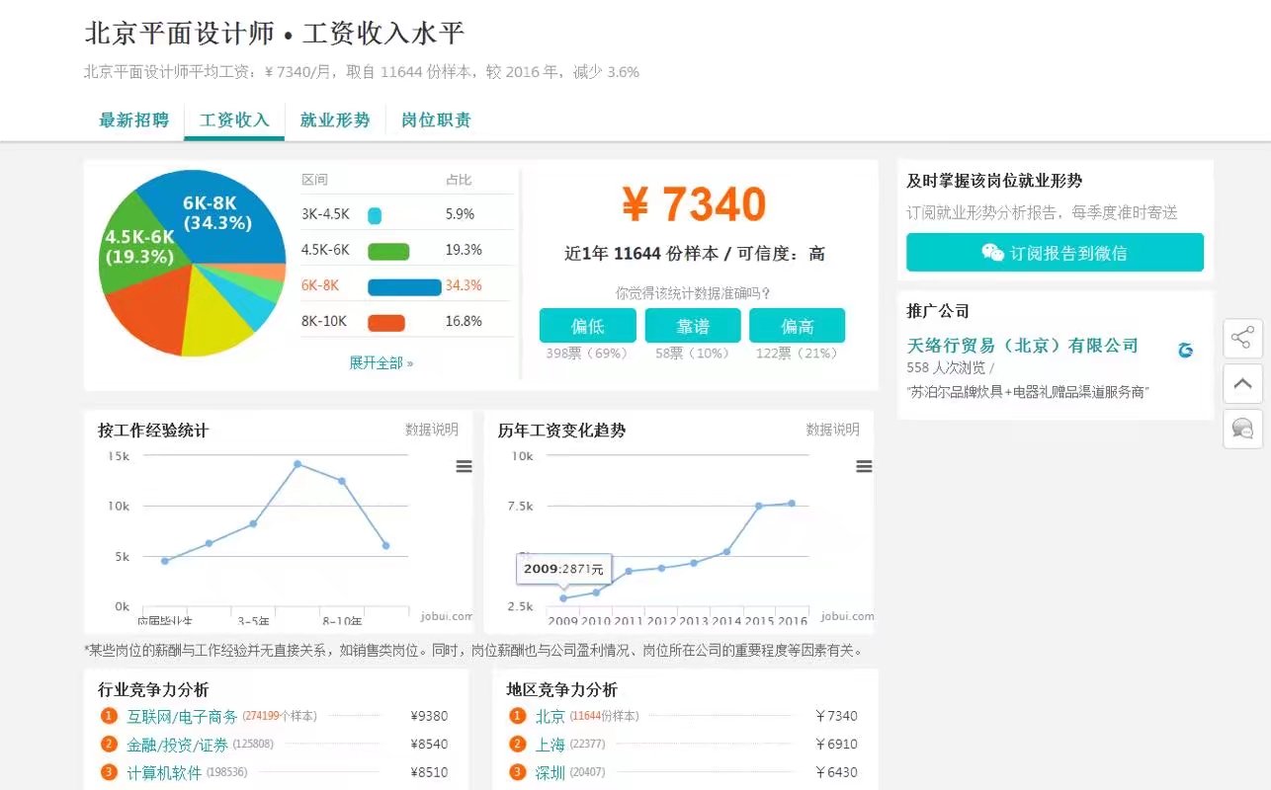Click the 北京平面设计师 • 工资收入水平 page title
The width and height of the screenshot is (1271, 790).
pos(275,34)
